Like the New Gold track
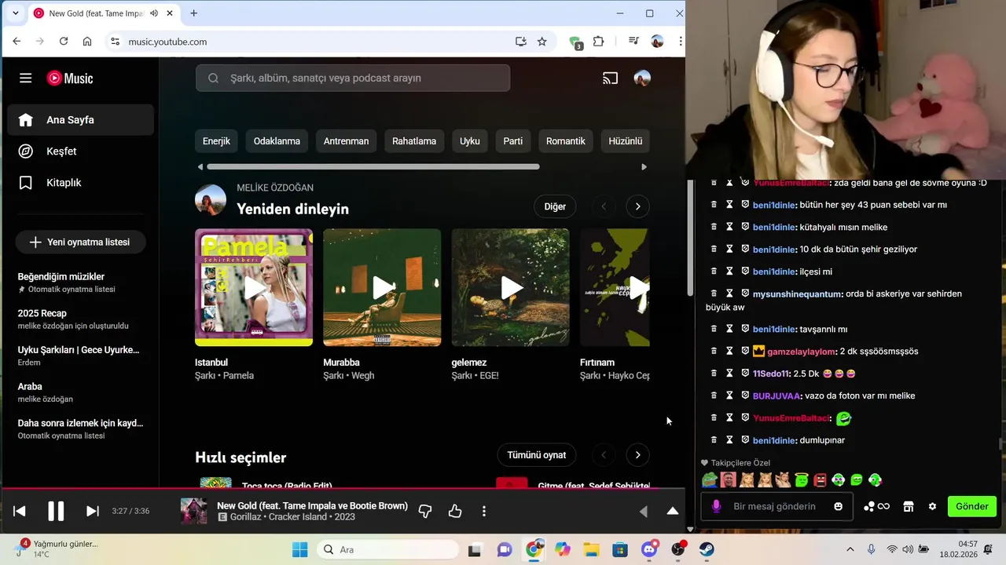 [x=455, y=512]
